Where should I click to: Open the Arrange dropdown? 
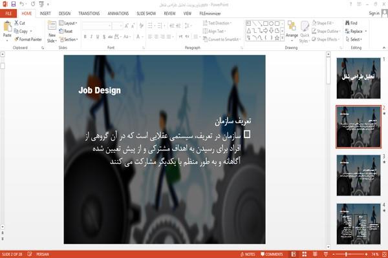(292, 30)
